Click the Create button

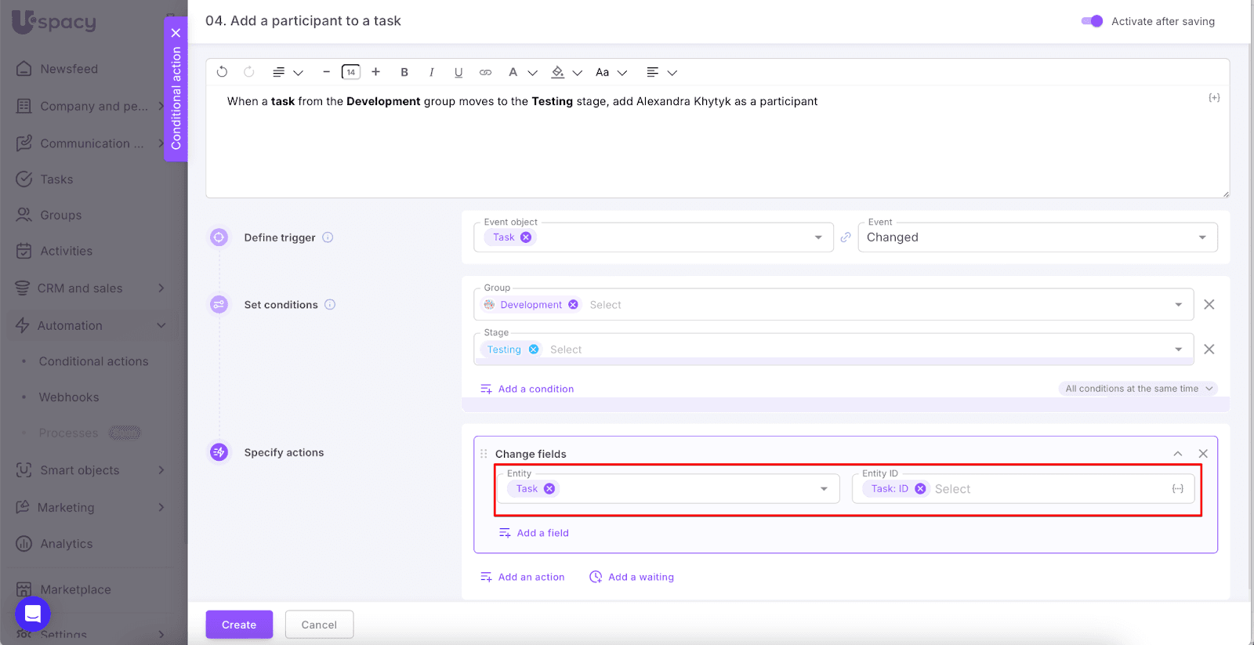click(x=239, y=625)
